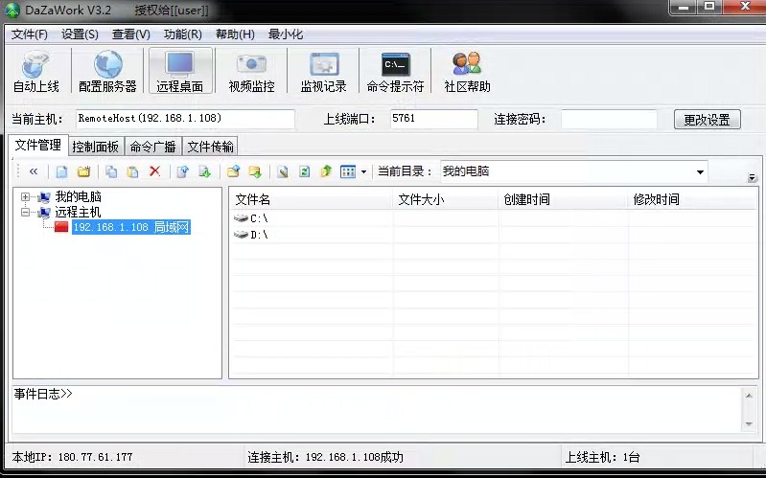Viewport: 766px width, 478px height.
Task: Click the toolbar overflow arrow at far right
Action: click(x=752, y=177)
